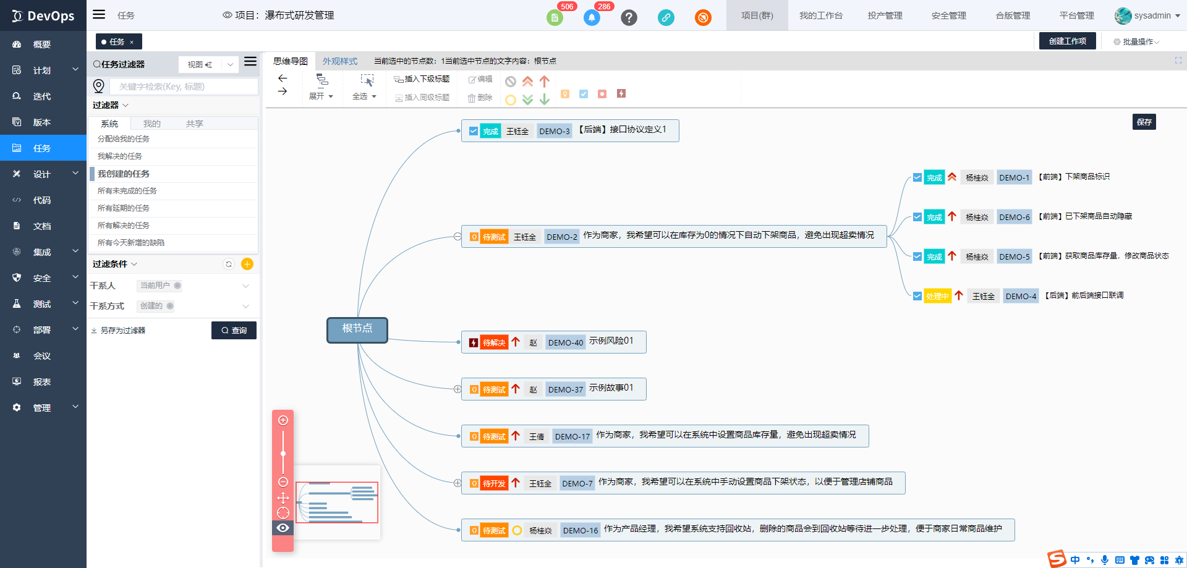Screen dimensions: 1187x568
Task: Toggle checkbox on DEMO-3 task node
Action: pyautogui.click(x=474, y=131)
